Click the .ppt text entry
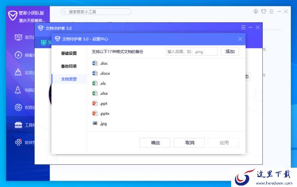 point(103,104)
